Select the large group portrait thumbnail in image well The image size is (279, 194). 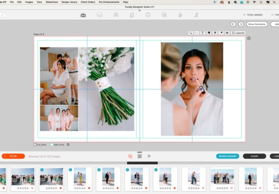tap(222, 177)
